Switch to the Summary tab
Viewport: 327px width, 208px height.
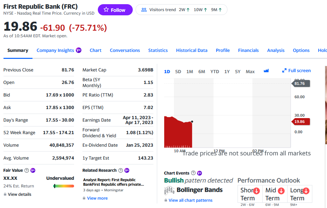(x=18, y=50)
